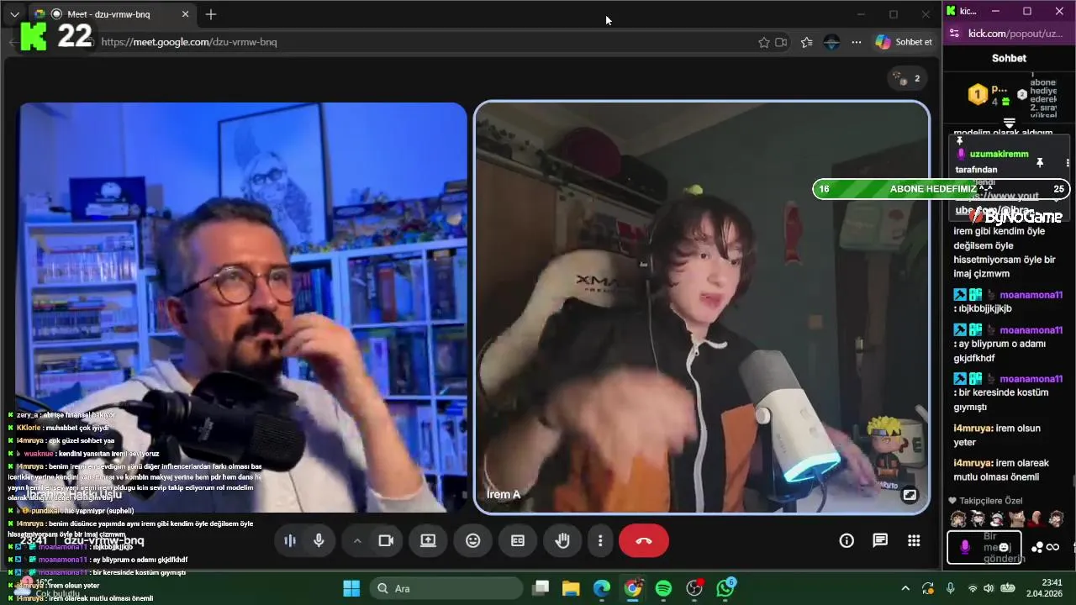Close the Meet dzu-vrmw-bnq tab

186,14
